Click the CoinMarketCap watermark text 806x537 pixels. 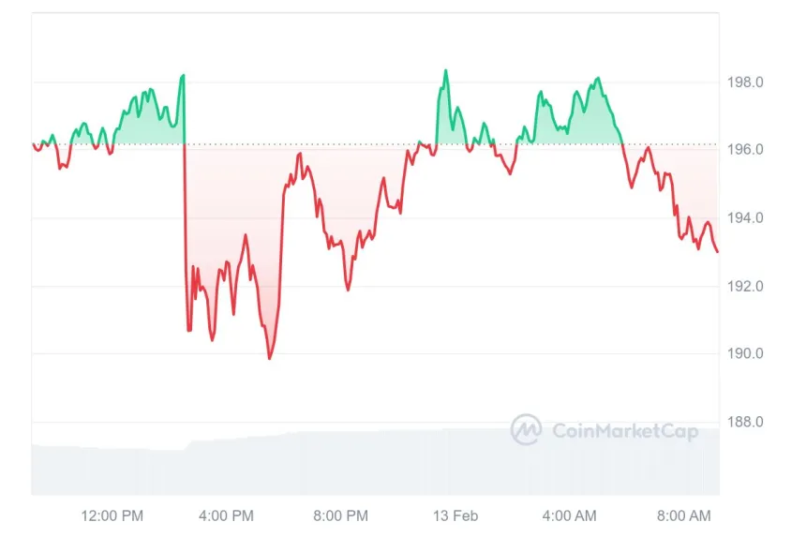(x=625, y=431)
